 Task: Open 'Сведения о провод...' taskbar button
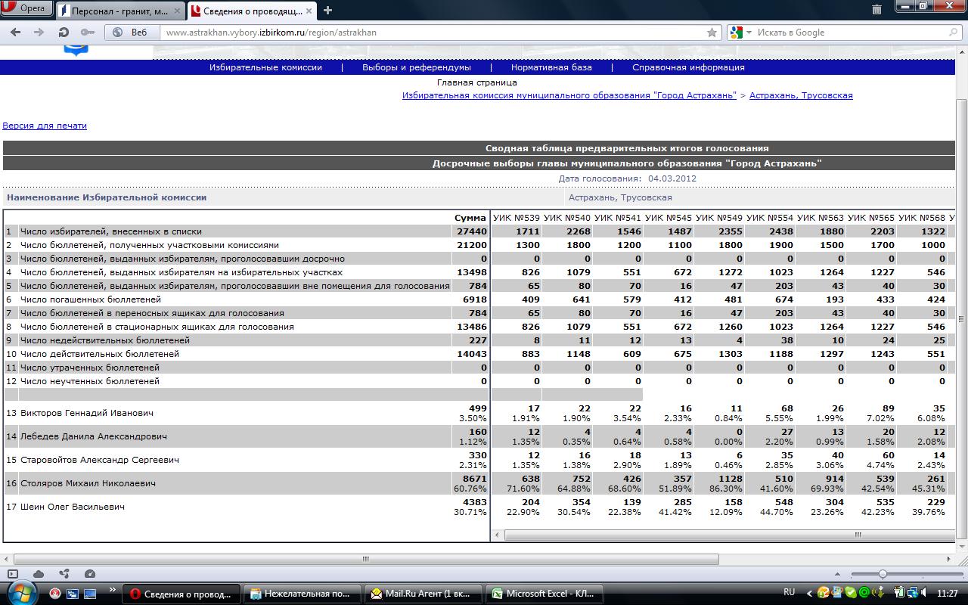click(182, 594)
